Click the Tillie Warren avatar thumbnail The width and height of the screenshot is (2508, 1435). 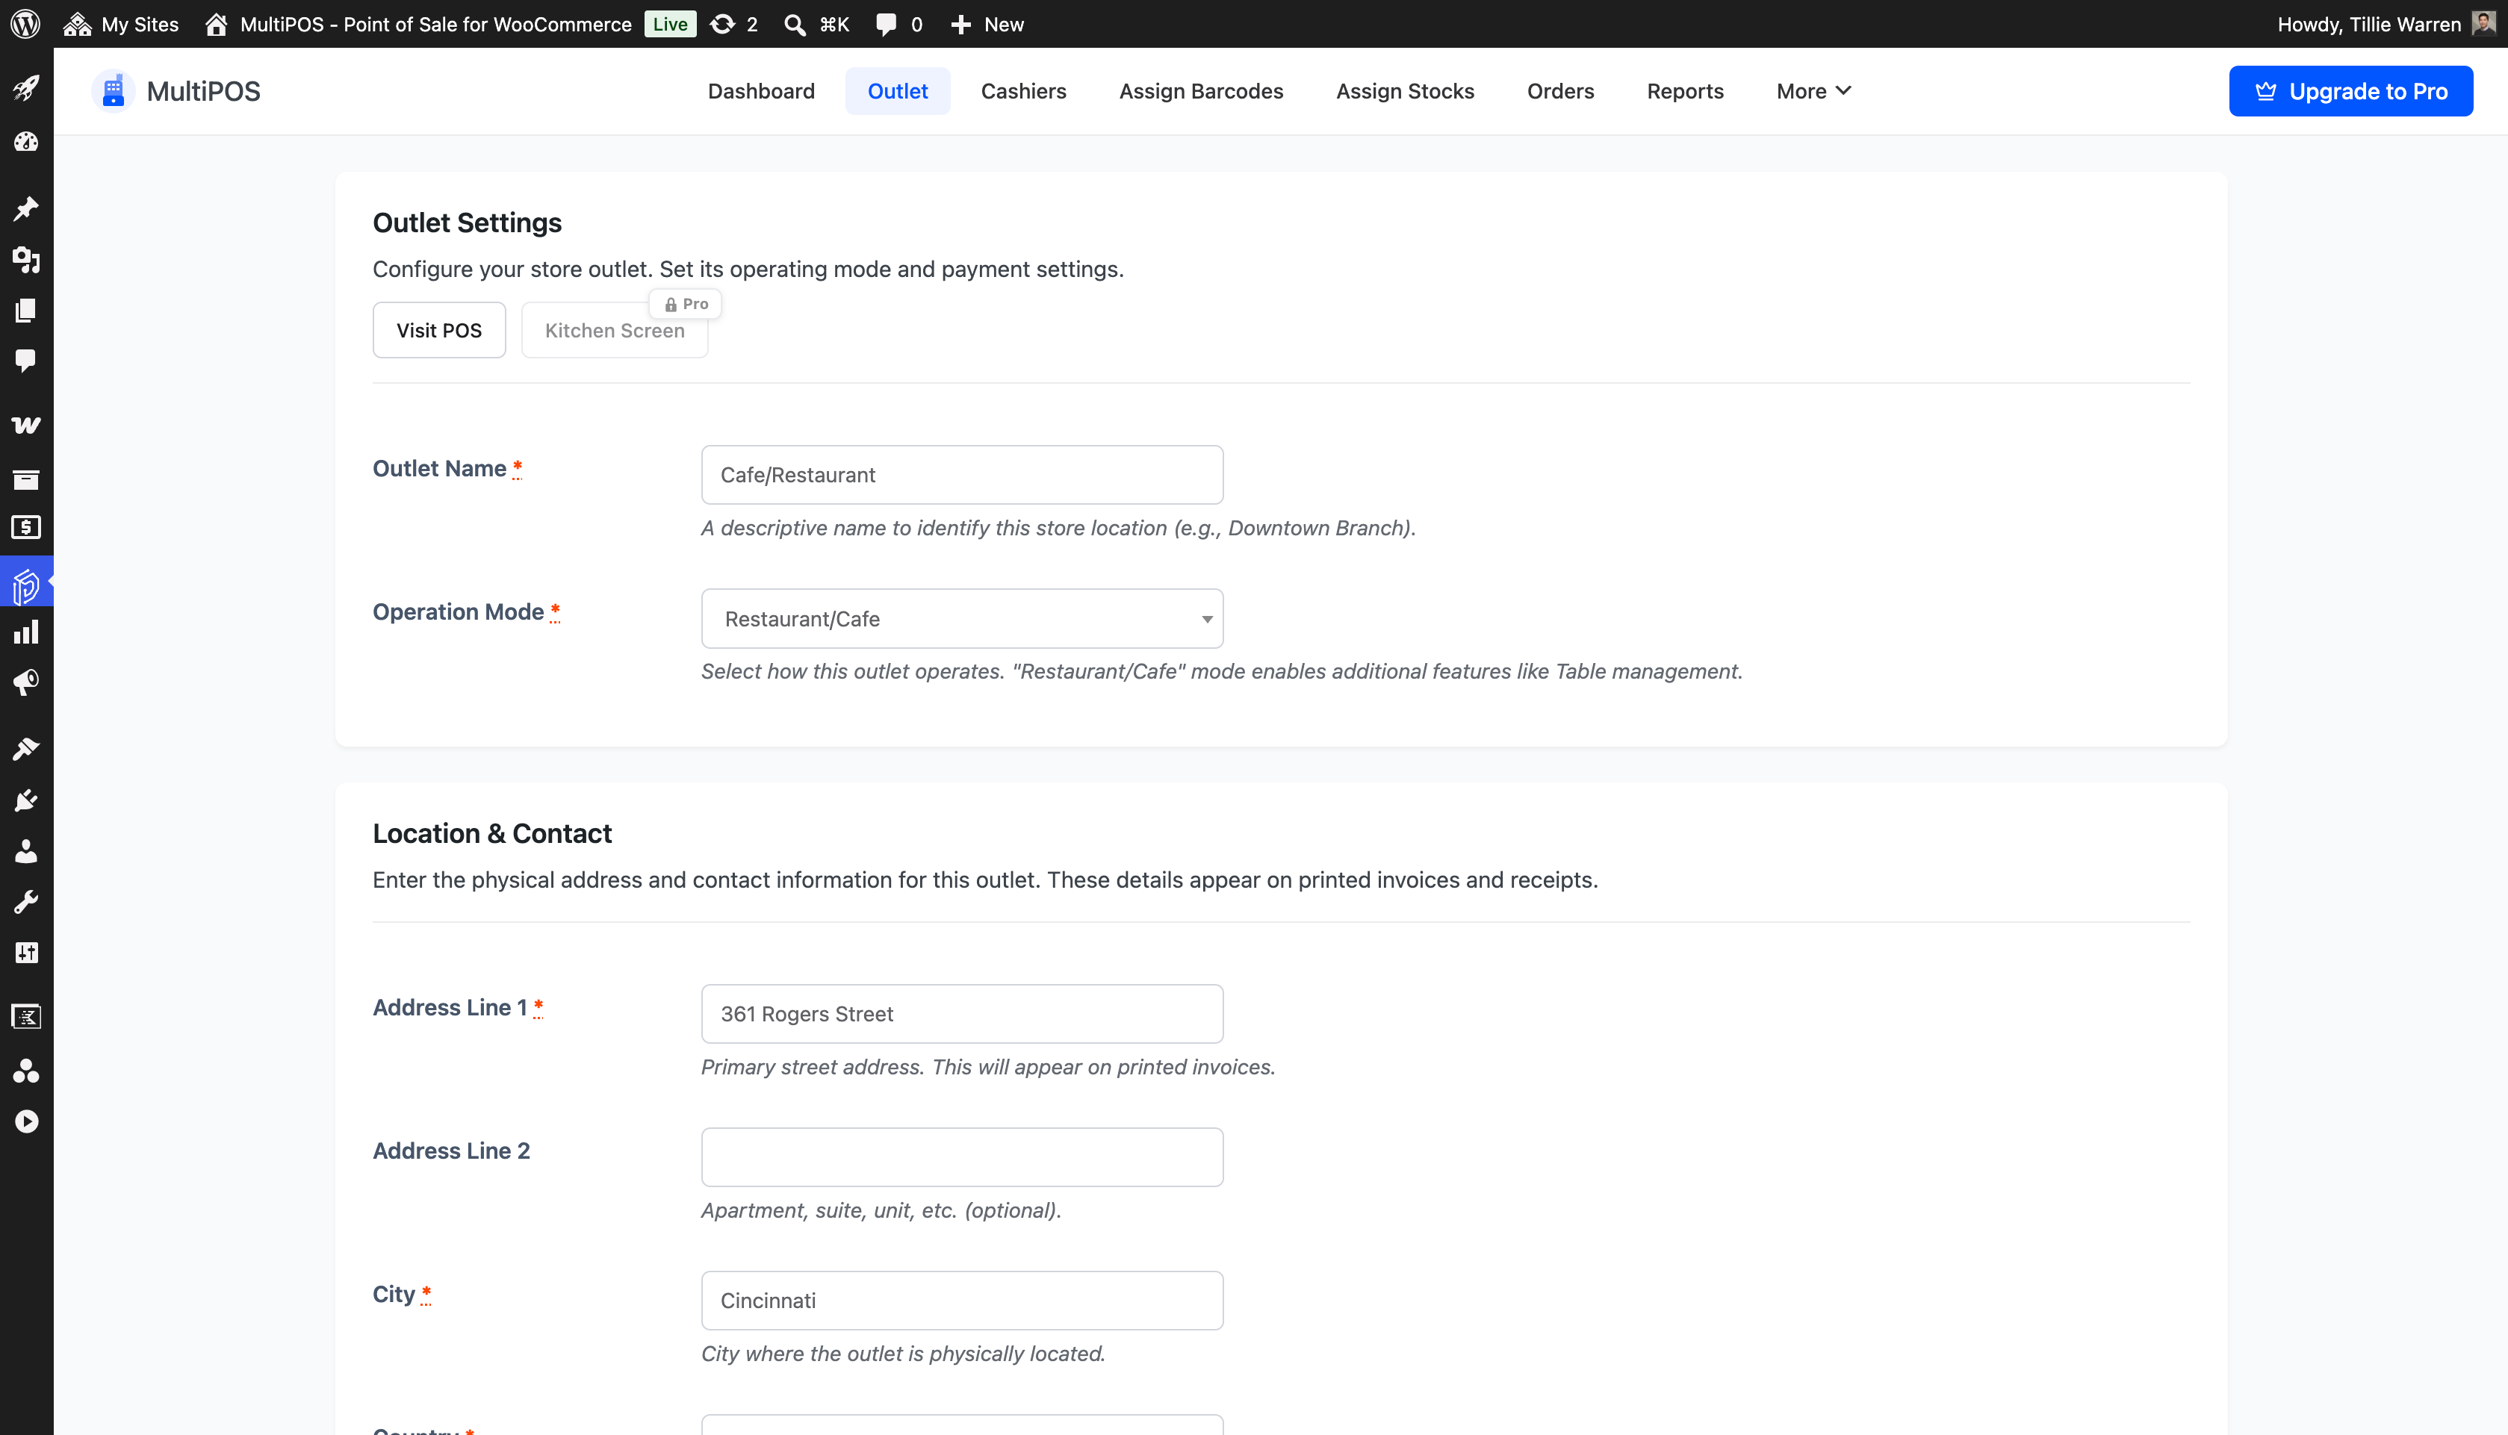(x=2483, y=24)
